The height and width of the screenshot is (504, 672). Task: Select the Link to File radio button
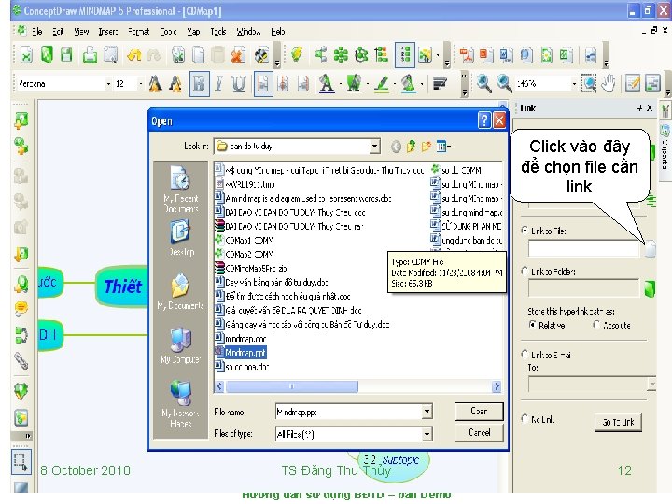525,231
